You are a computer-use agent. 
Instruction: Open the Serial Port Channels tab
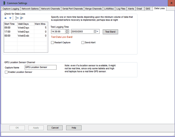pyautogui.click(x=72, y=9)
